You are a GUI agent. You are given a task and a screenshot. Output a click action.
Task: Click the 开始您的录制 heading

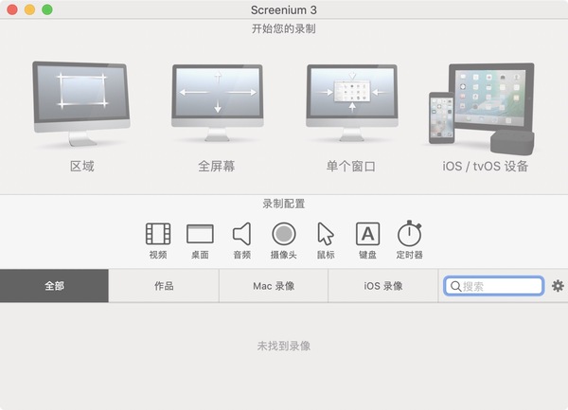pyautogui.click(x=284, y=28)
